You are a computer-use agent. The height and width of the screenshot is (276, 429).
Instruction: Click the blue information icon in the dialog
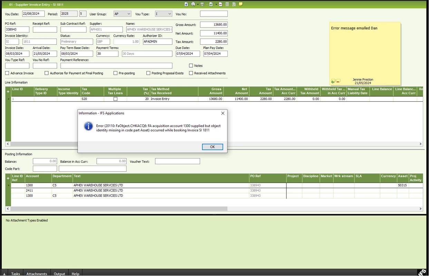[x=89, y=126]
